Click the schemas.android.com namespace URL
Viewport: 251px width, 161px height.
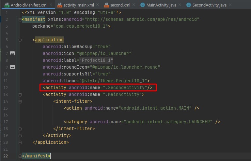click(x=142, y=20)
